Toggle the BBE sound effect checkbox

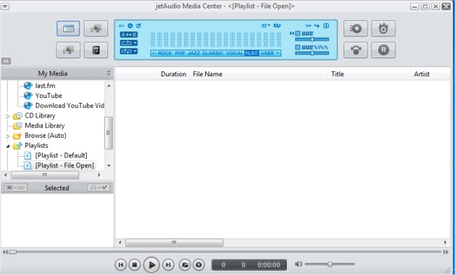click(297, 34)
